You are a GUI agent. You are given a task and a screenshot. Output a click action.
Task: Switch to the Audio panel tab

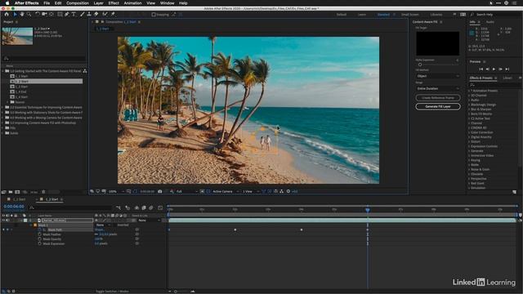490,22
